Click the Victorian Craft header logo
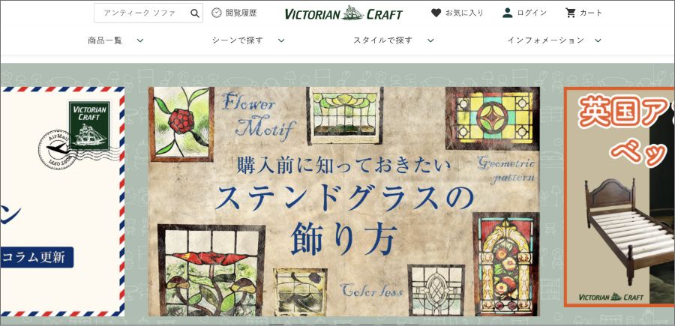 [343, 13]
